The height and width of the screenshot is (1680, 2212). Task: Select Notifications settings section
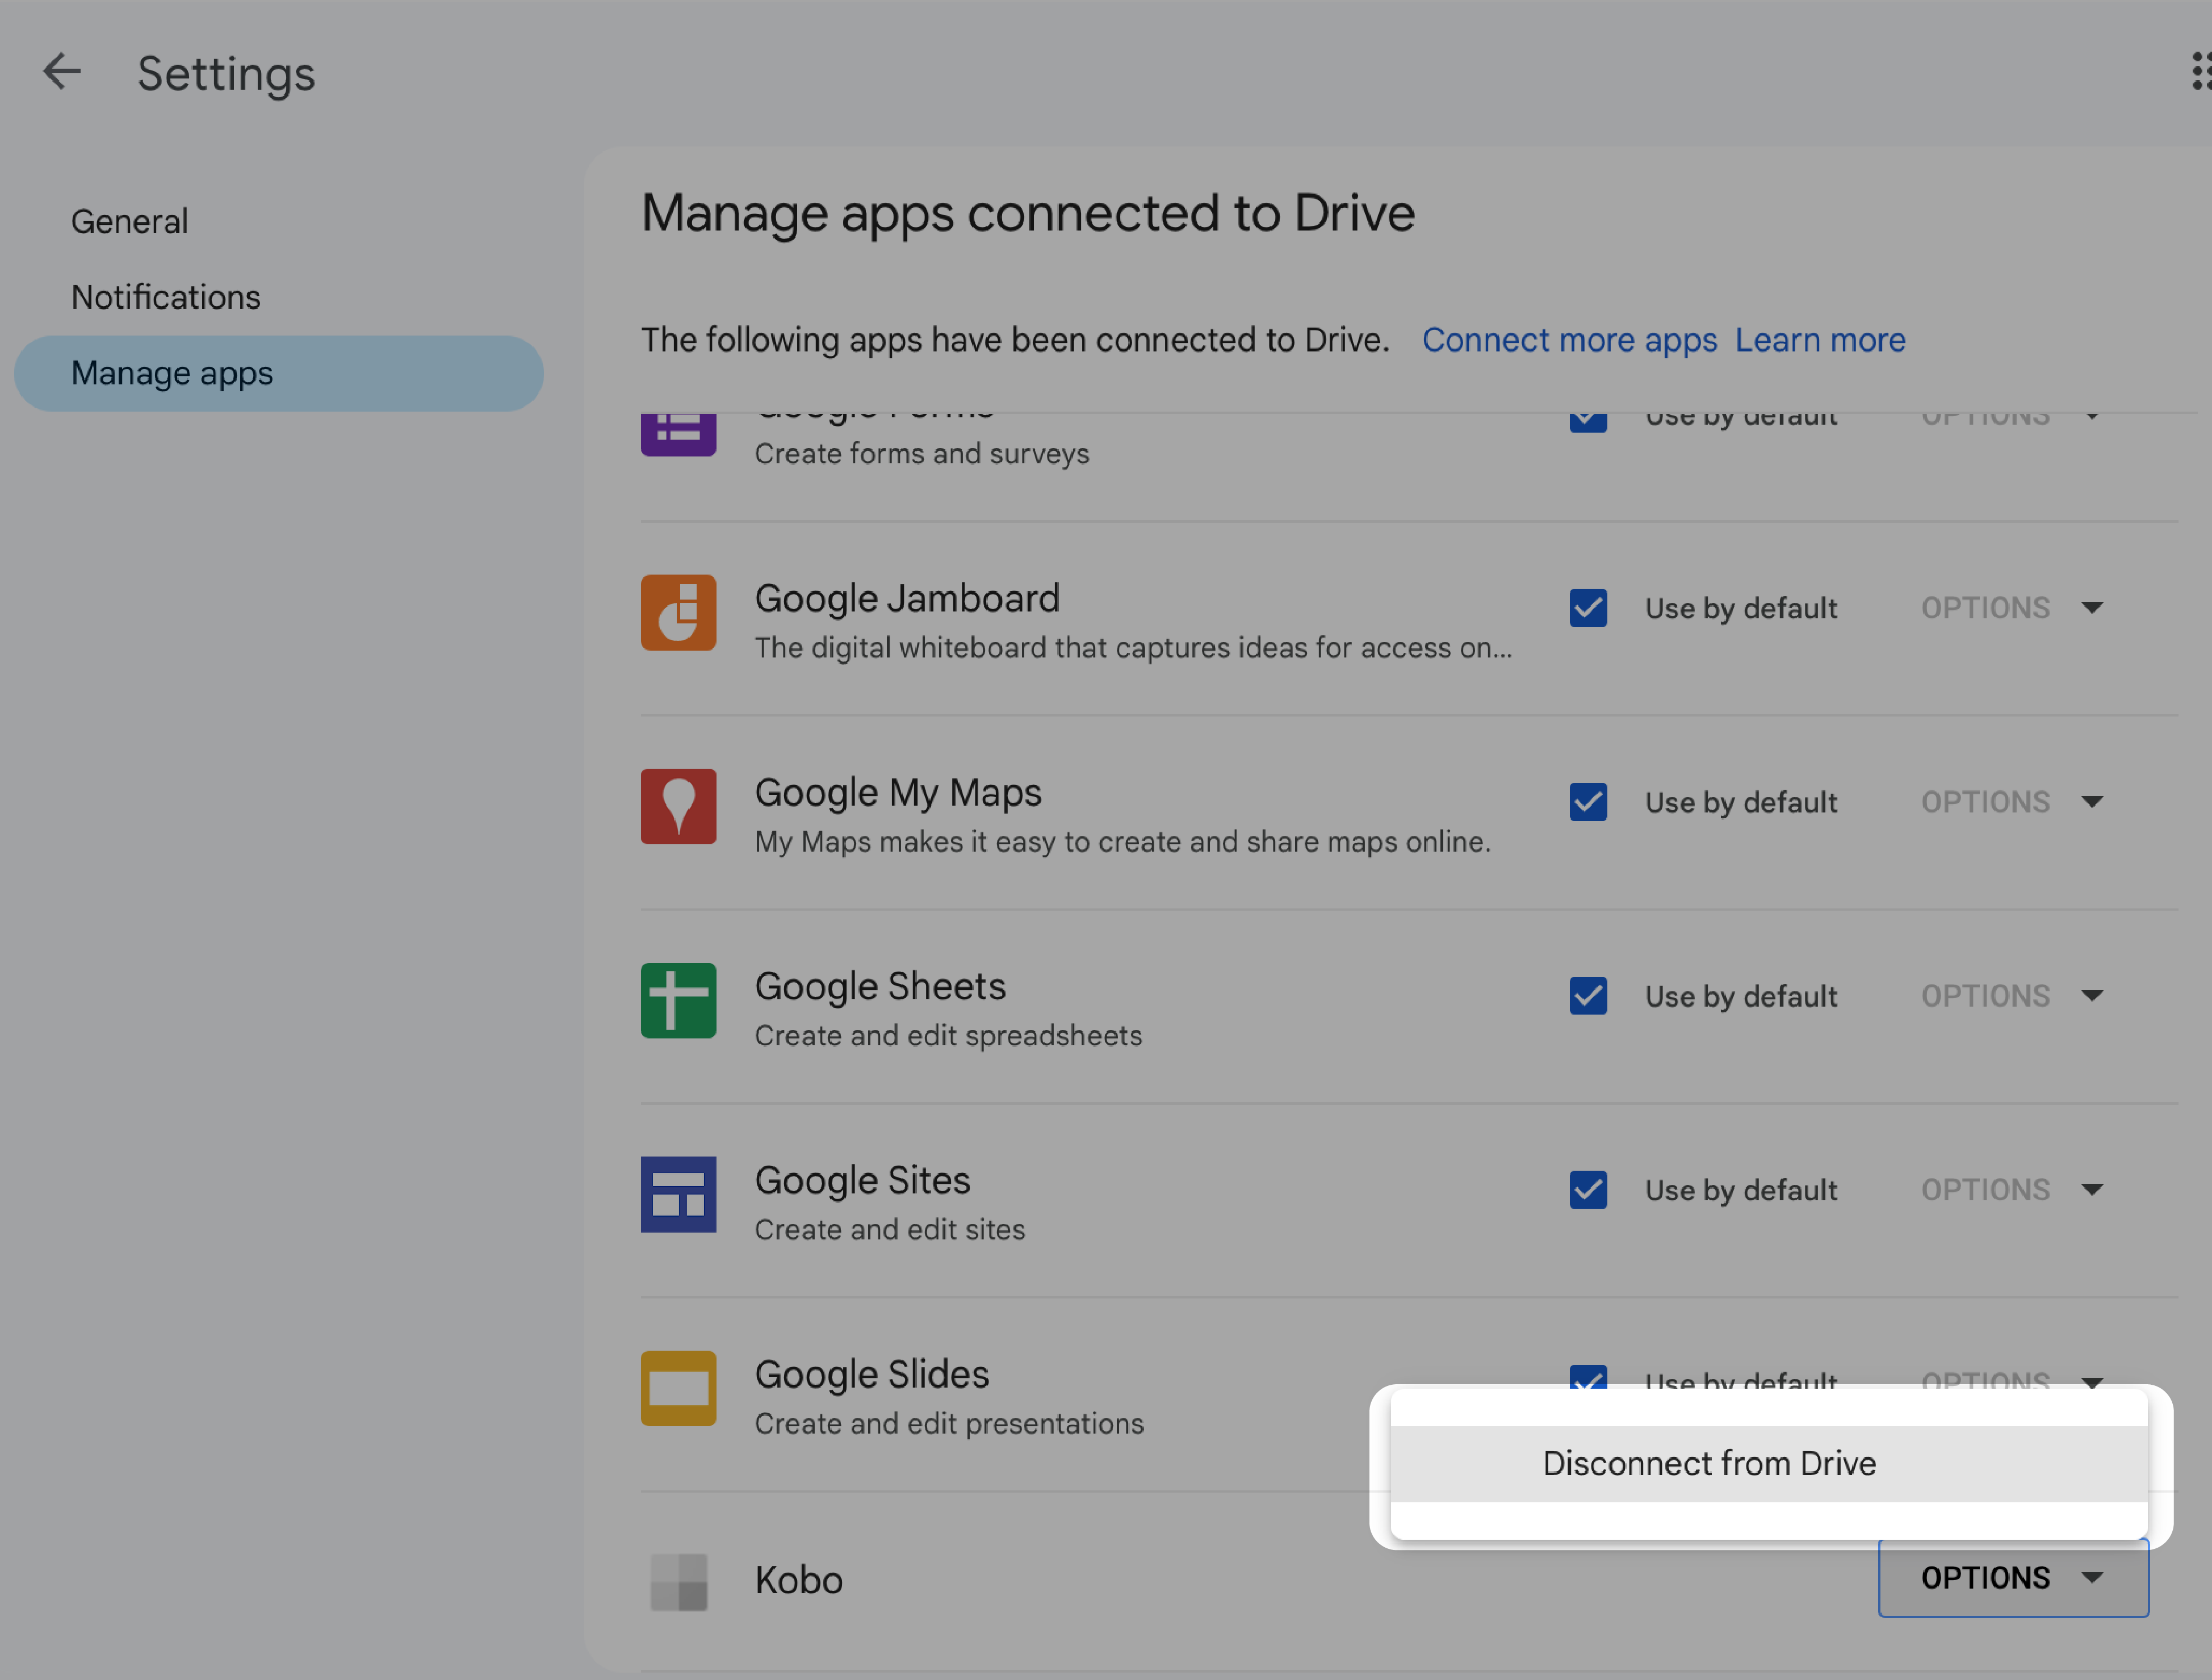point(164,296)
